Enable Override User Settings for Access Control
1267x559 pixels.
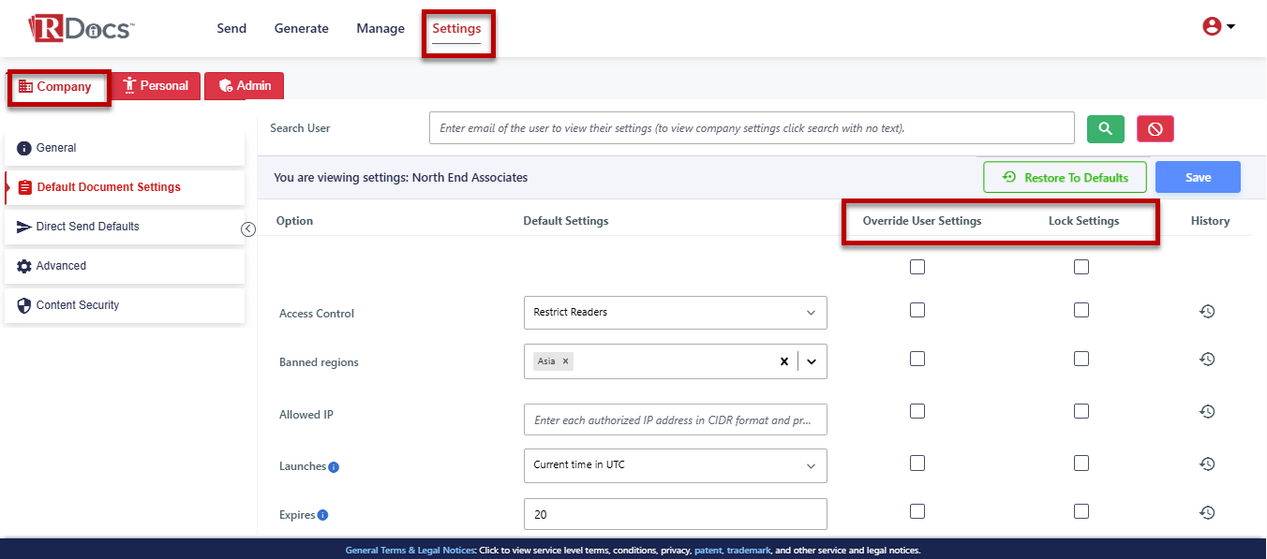click(x=917, y=310)
